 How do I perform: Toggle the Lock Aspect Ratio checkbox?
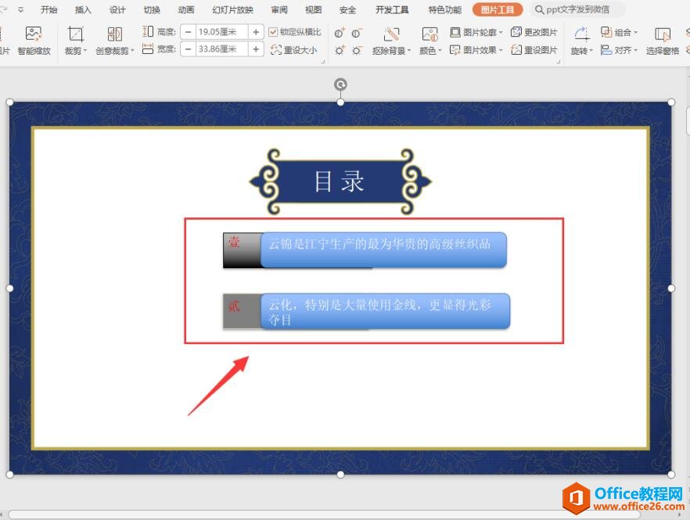(x=273, y=31)
